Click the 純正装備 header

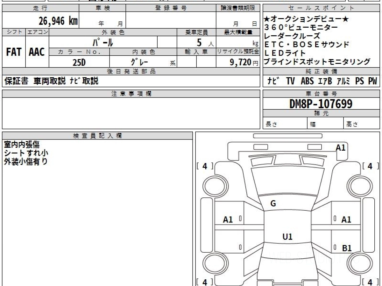tap(322, 71)
